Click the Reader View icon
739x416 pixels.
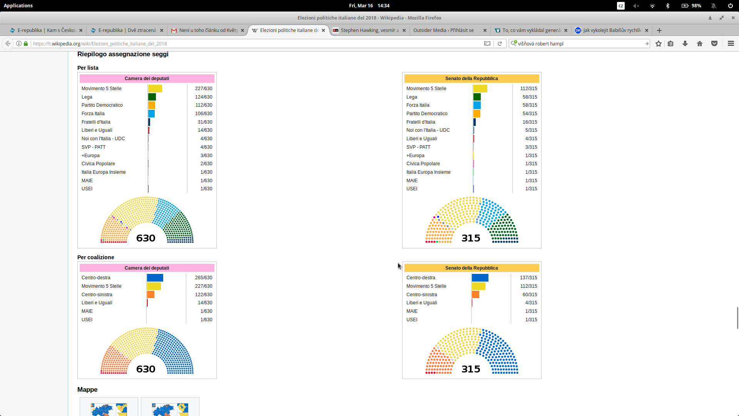[x=487, y=44]
